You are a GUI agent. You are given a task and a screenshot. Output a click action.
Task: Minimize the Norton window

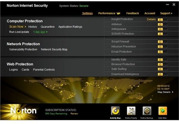167,4
